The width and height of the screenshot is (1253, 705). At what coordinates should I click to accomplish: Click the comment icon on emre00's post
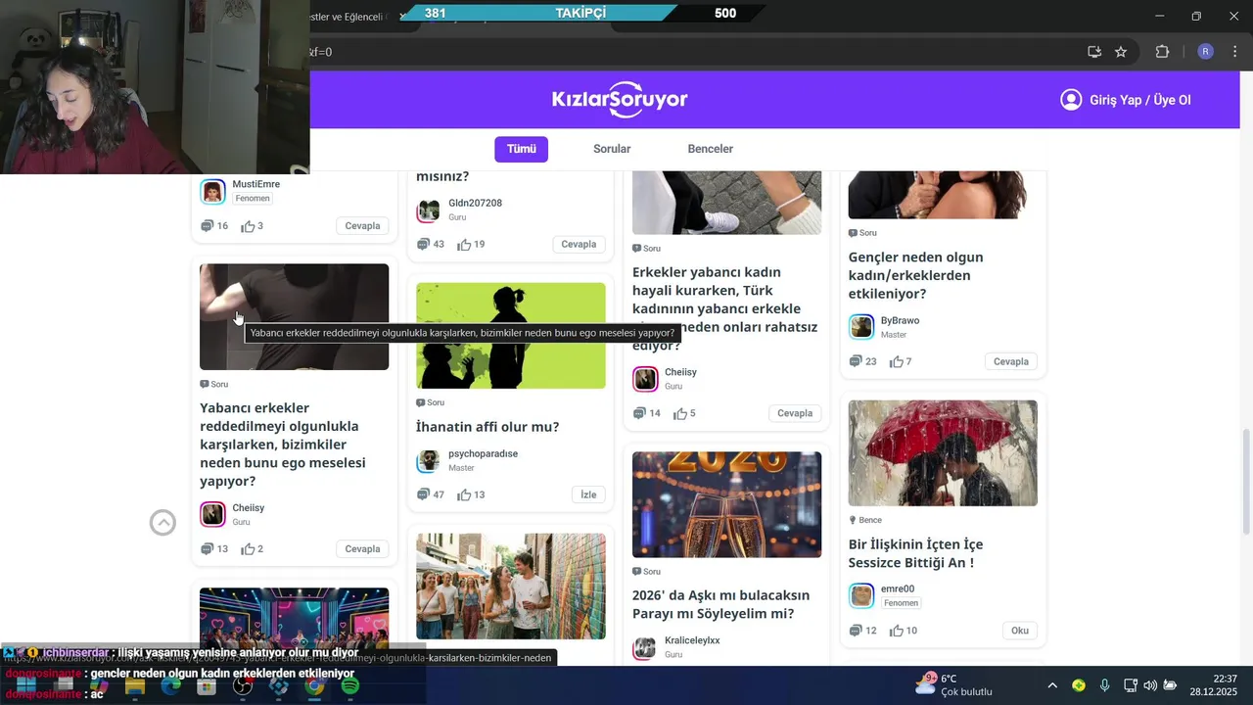click(x=856, y=631)
